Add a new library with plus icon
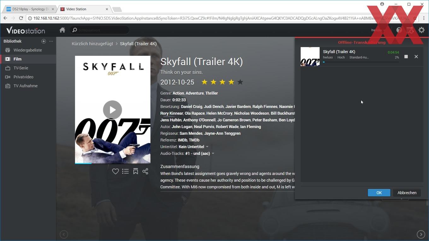Screen dimensions: 429x241 tap(44, 41)
